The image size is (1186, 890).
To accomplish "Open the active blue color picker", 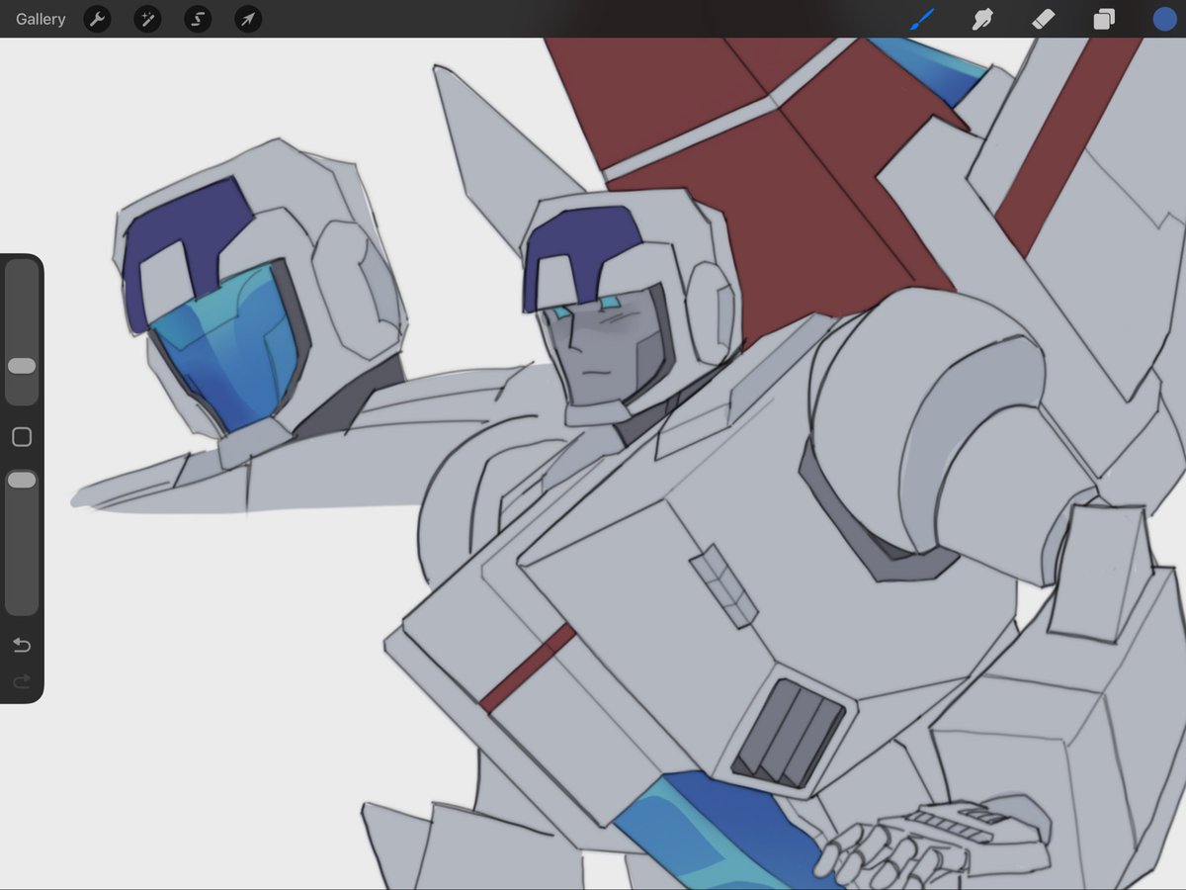I will tap(1164, 19).
